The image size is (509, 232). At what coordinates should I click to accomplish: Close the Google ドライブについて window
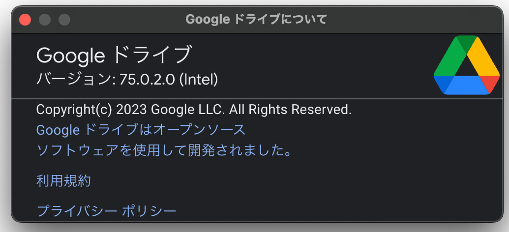coord(25,20)
